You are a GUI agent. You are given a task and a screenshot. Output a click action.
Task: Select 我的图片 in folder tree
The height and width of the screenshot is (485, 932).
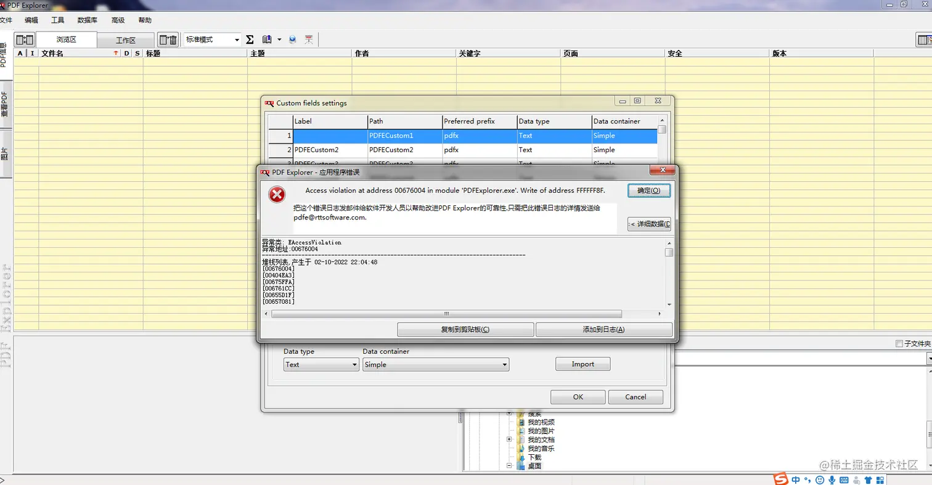click(541, 431)
